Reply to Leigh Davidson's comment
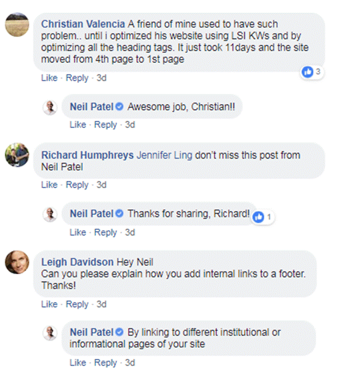 pyautogui.click(x=77, y=304)
